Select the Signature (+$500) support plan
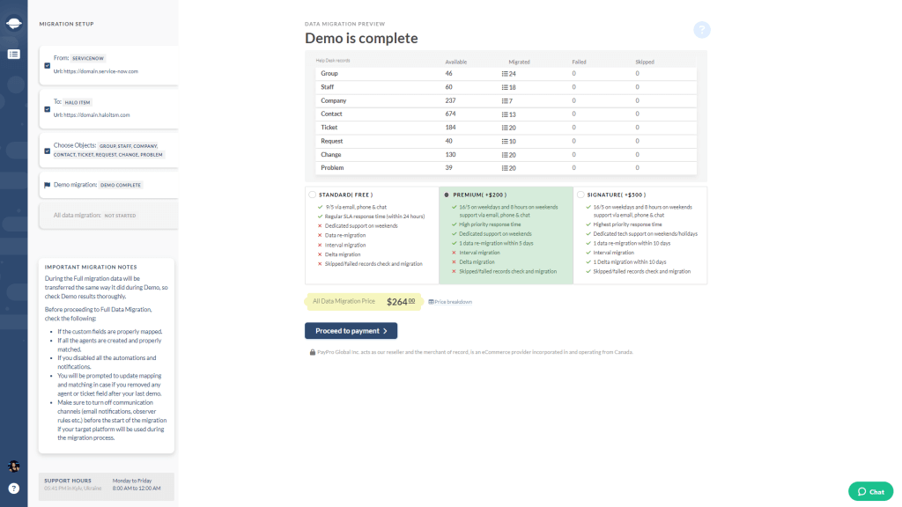The width and height of the screenshot is (902, 507). [580, 195]
